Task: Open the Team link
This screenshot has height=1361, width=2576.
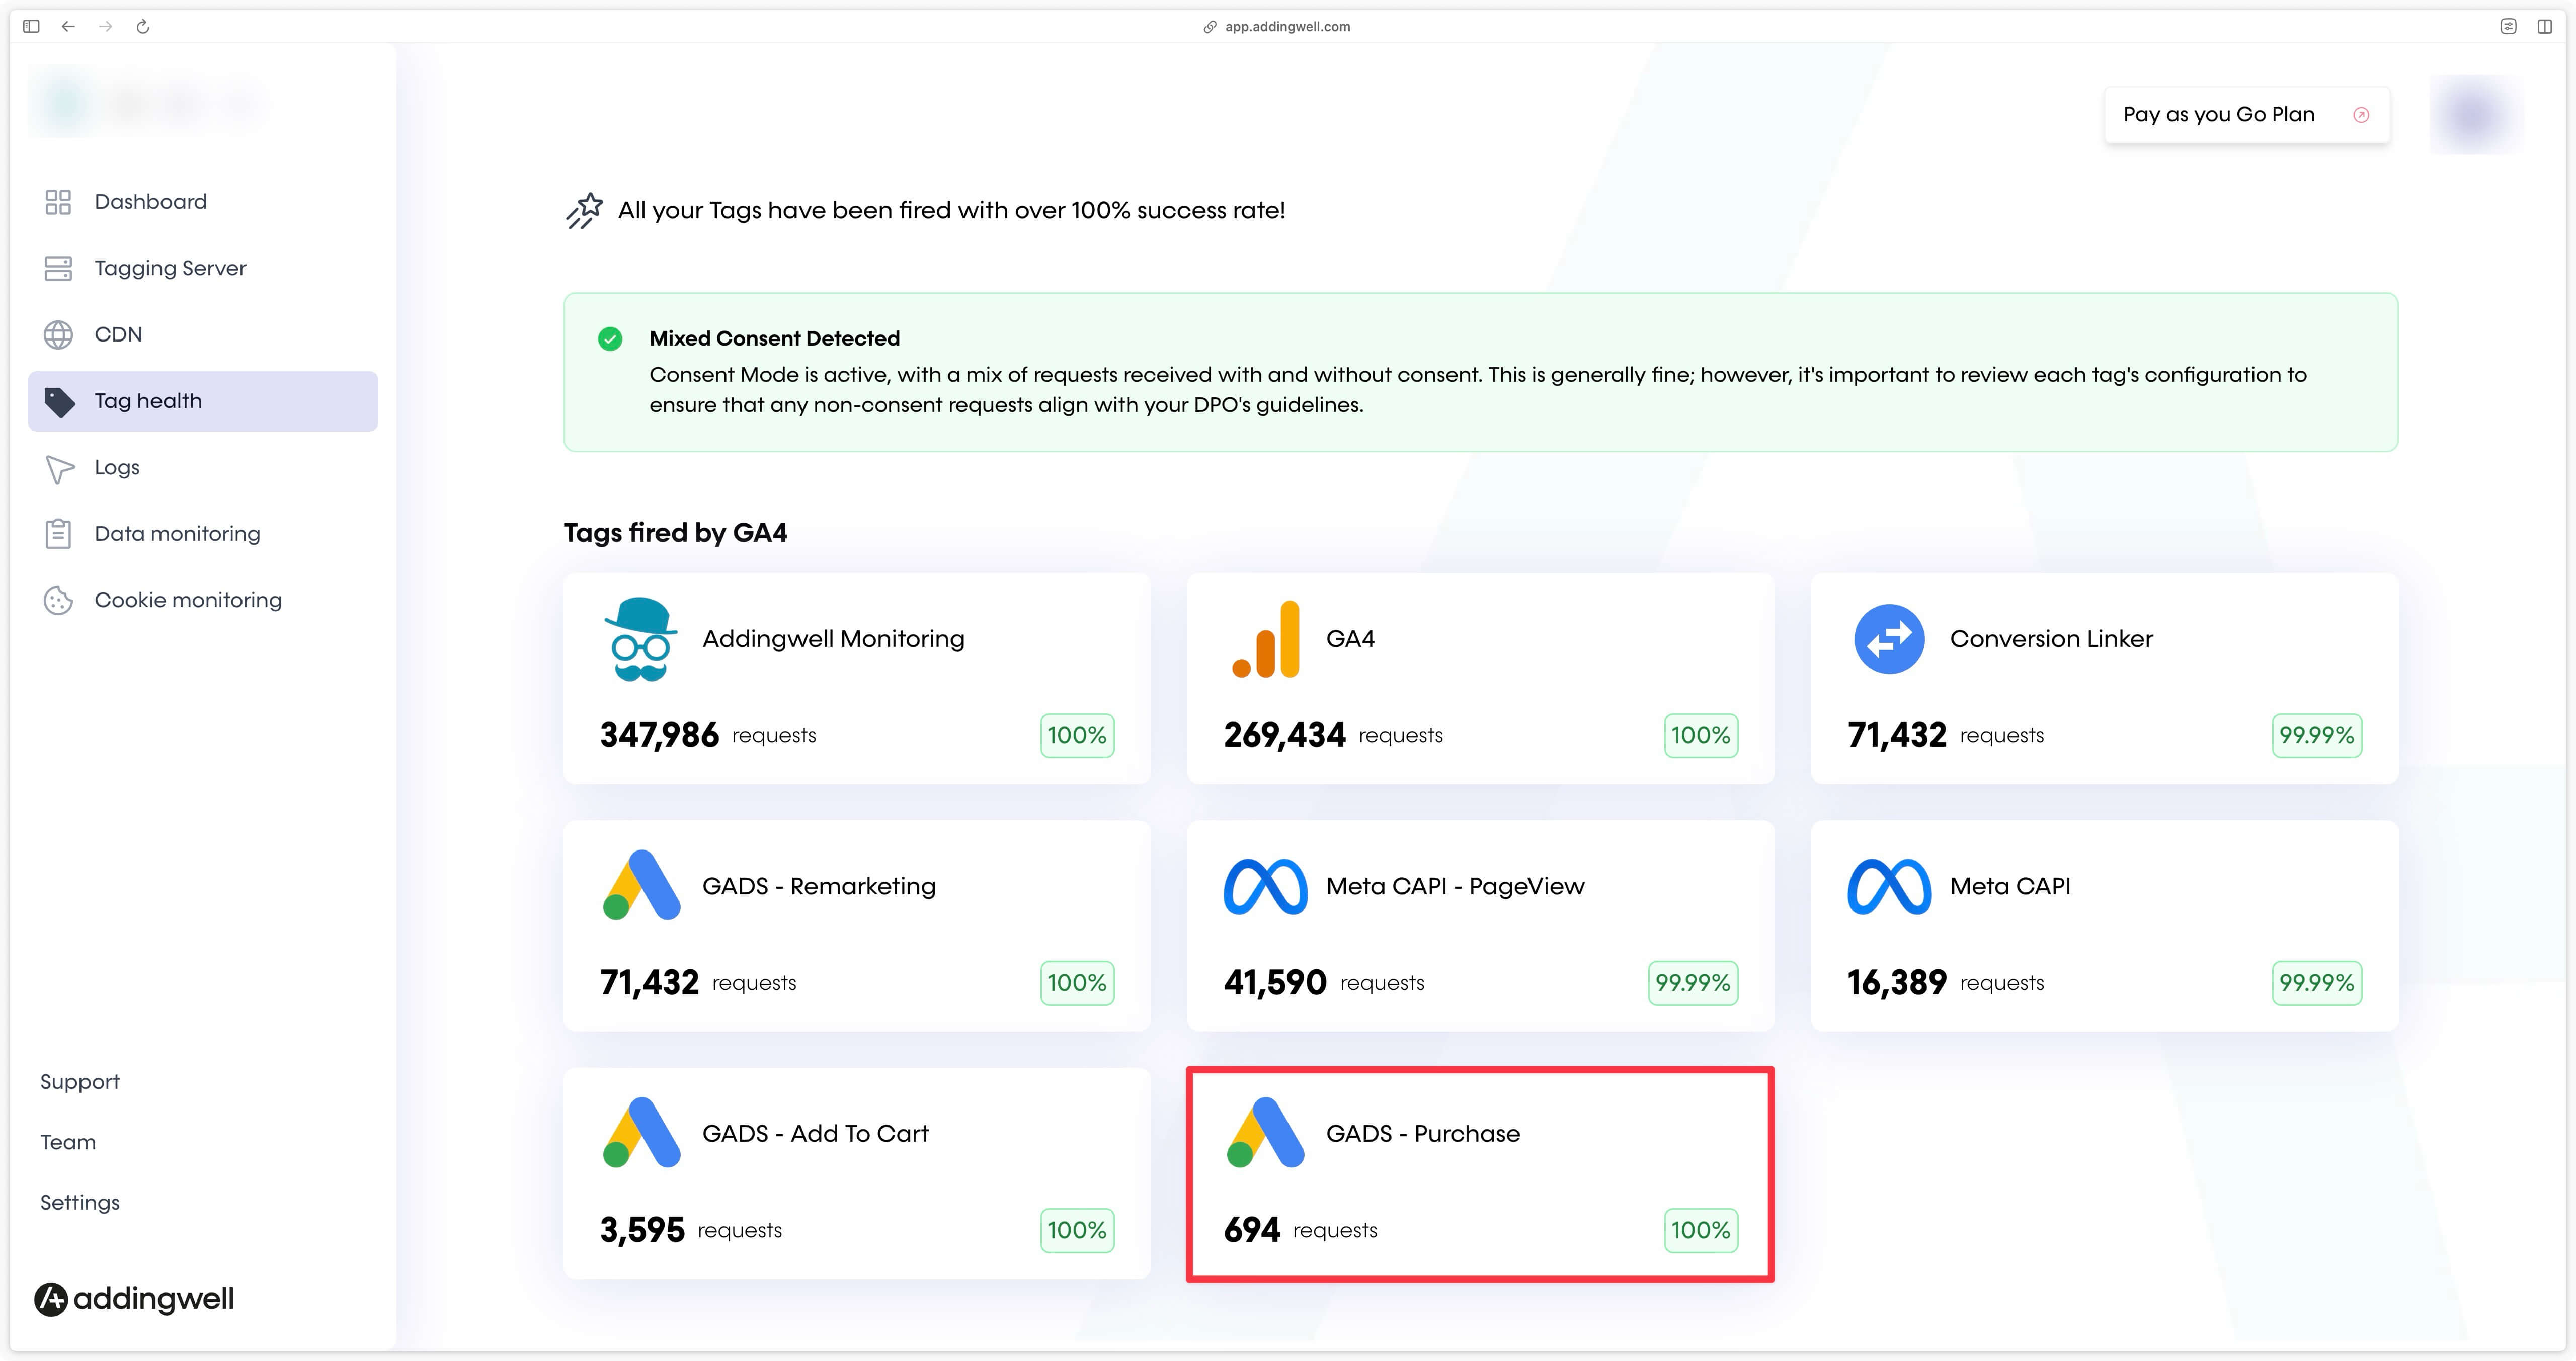Action: tap(68, 1142)
